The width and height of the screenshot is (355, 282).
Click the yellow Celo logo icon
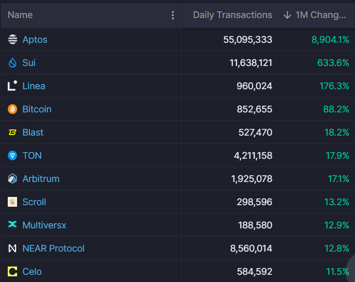point(12,271)
